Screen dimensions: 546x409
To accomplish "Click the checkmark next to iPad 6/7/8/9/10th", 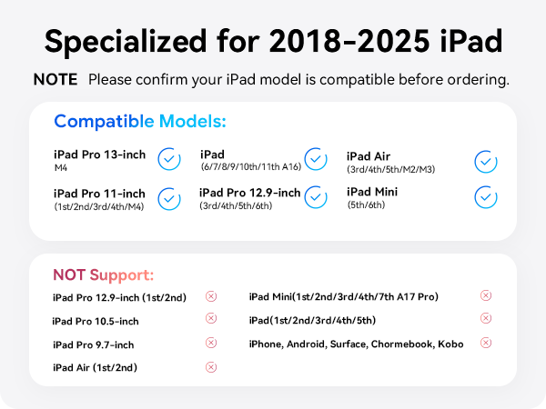I will (x=316, y=159).
